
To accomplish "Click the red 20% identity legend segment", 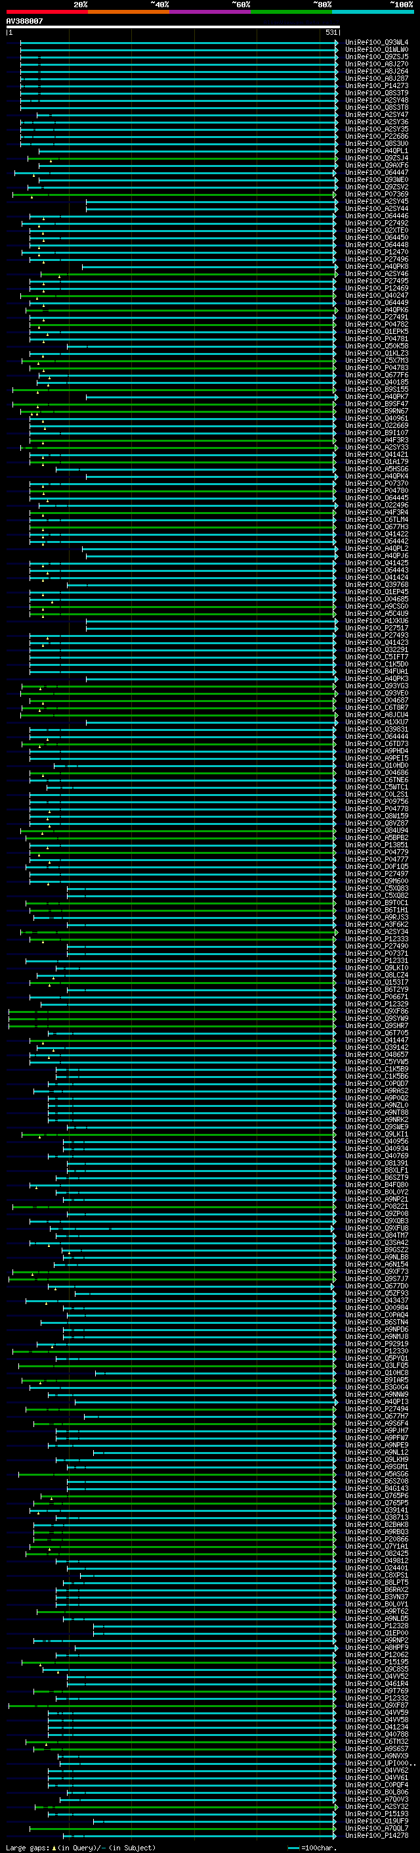I will [47, 12].
